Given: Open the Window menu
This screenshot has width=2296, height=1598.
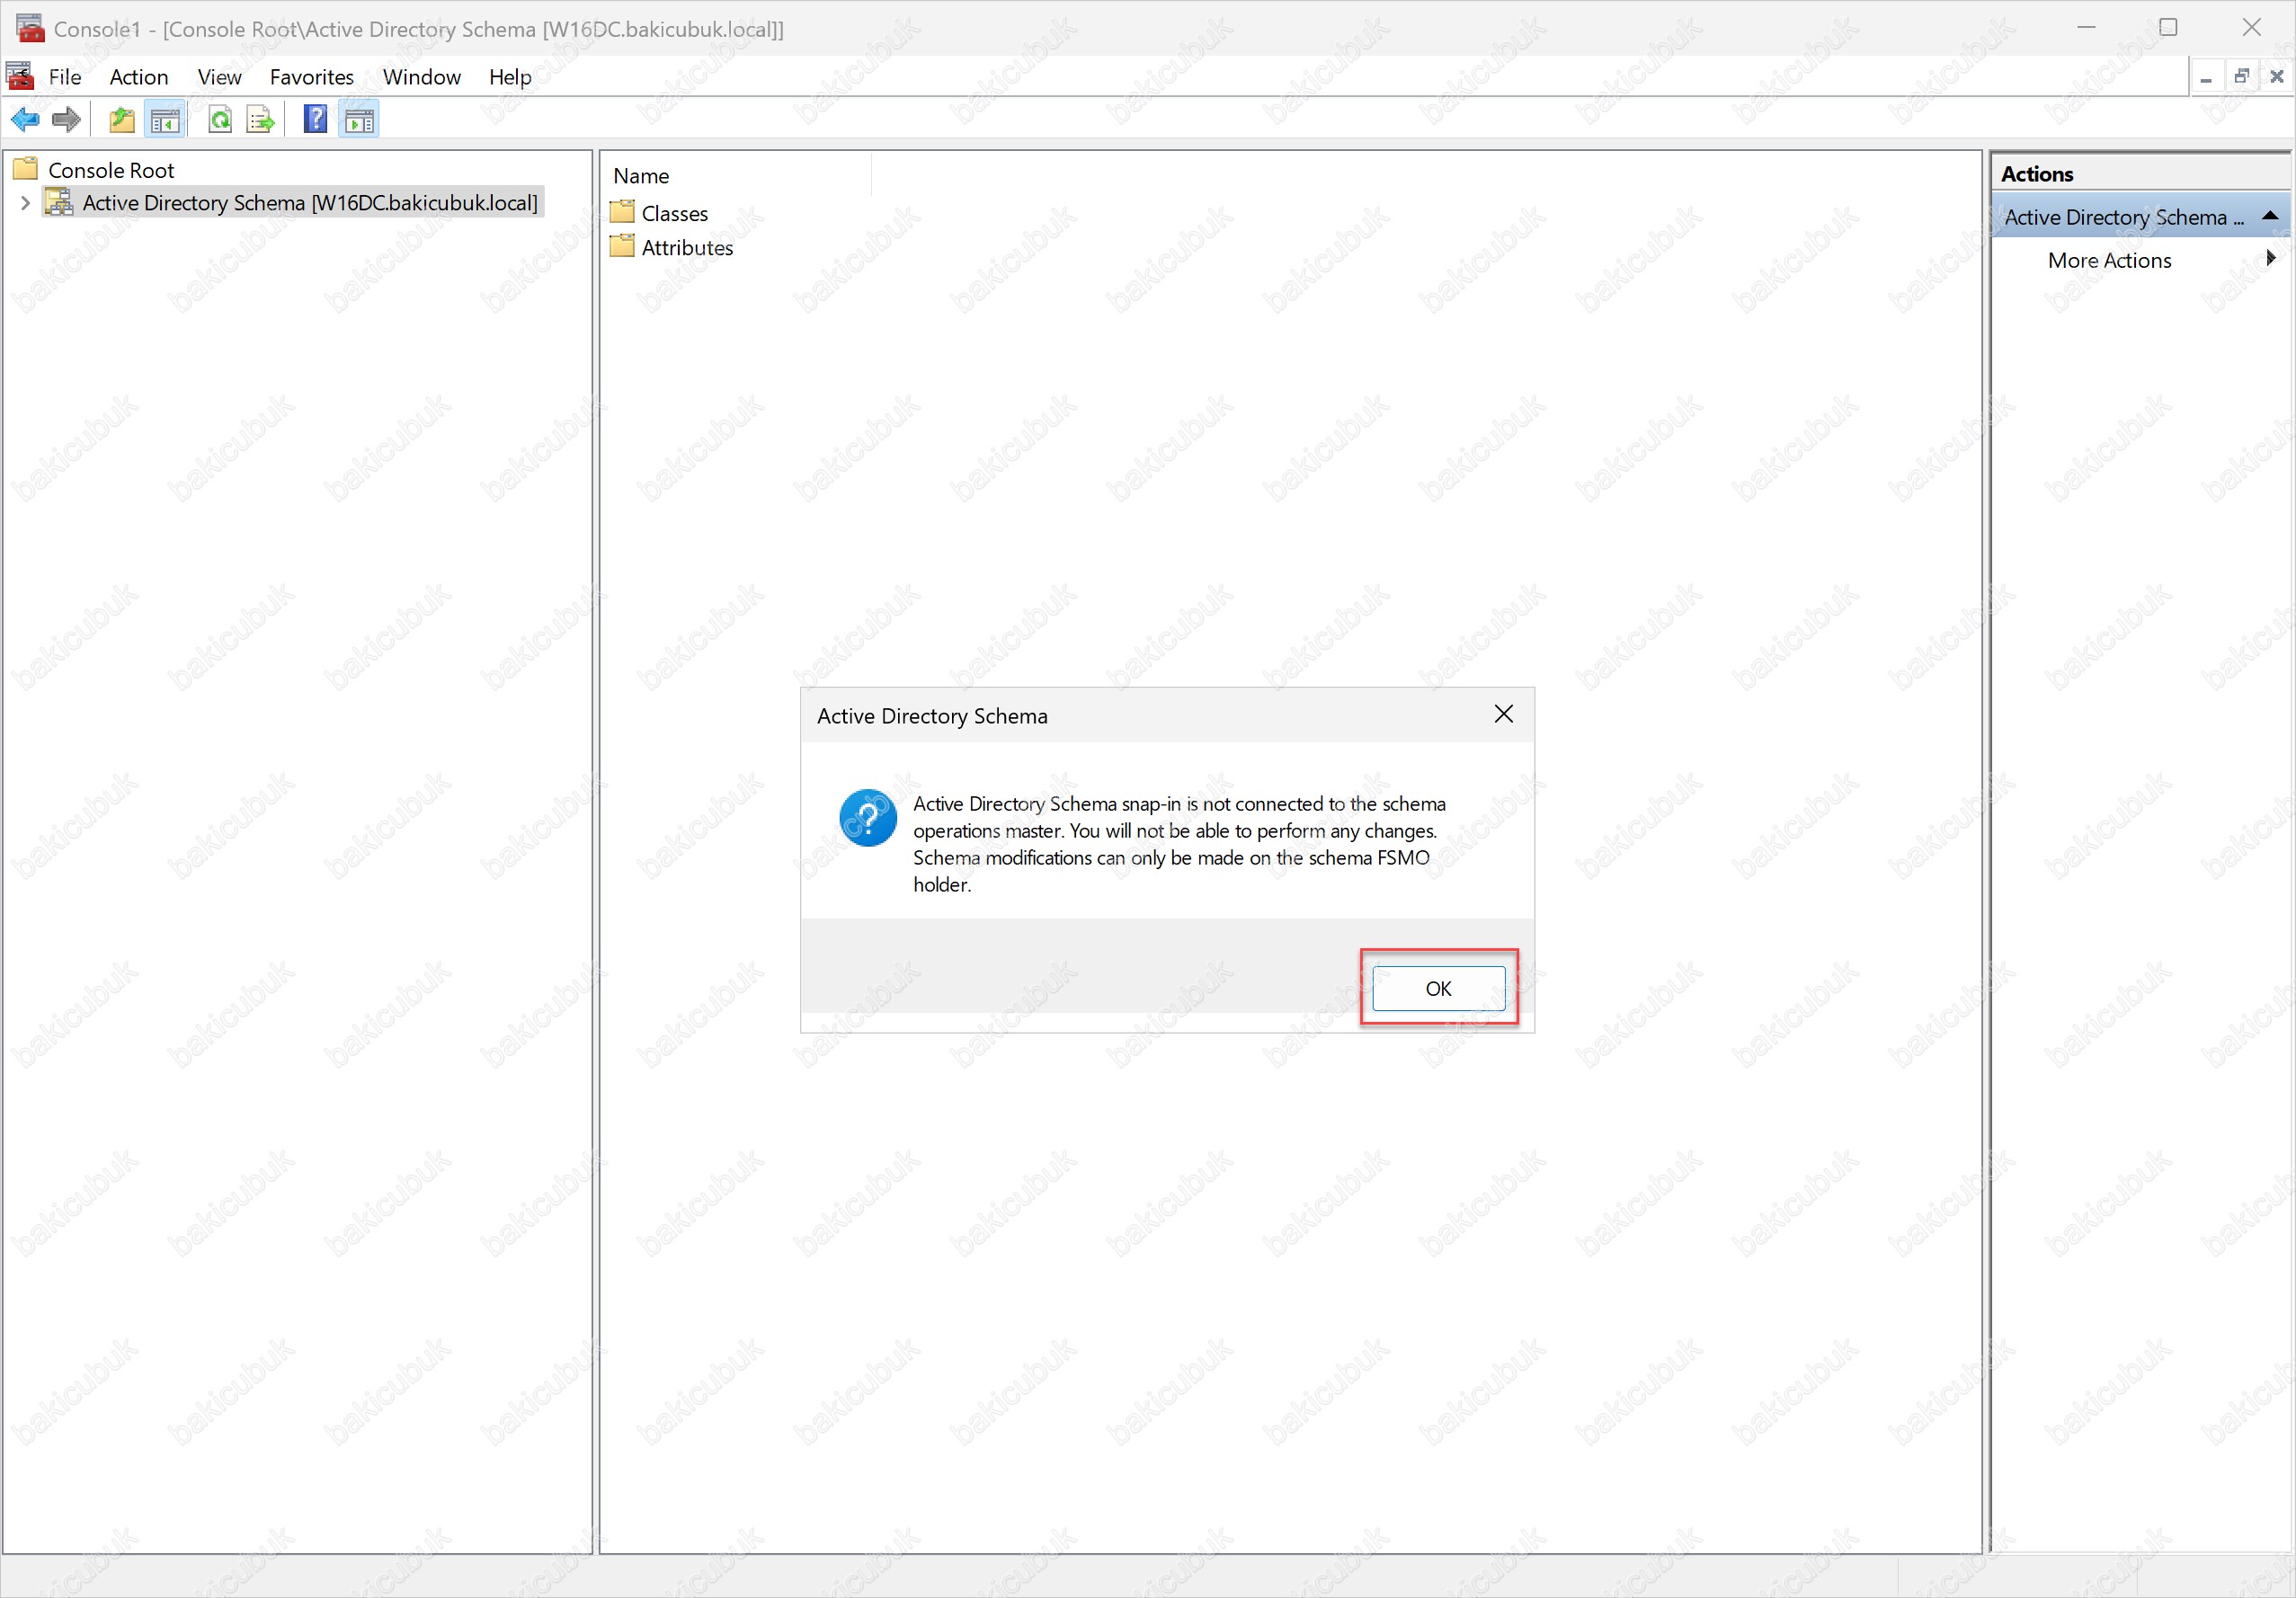Looking at the screenshot, I should [422, 77].
